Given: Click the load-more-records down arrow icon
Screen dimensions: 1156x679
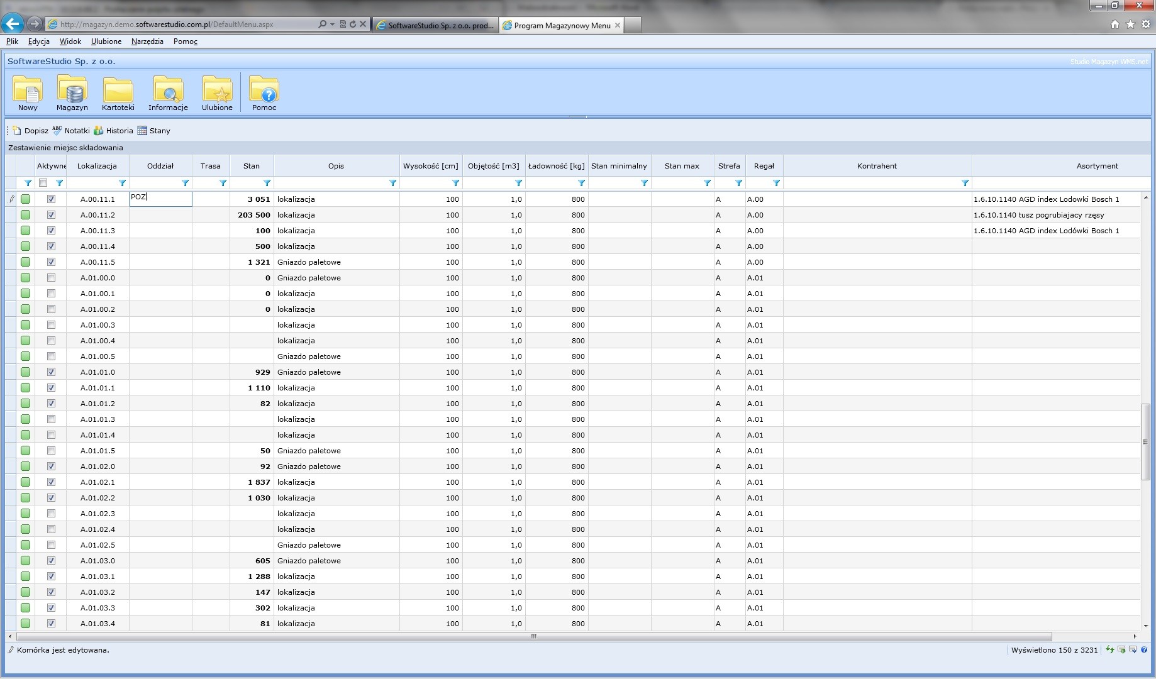Looking at the screenshot, I should pyautogui.click(x=1121, y=649).
